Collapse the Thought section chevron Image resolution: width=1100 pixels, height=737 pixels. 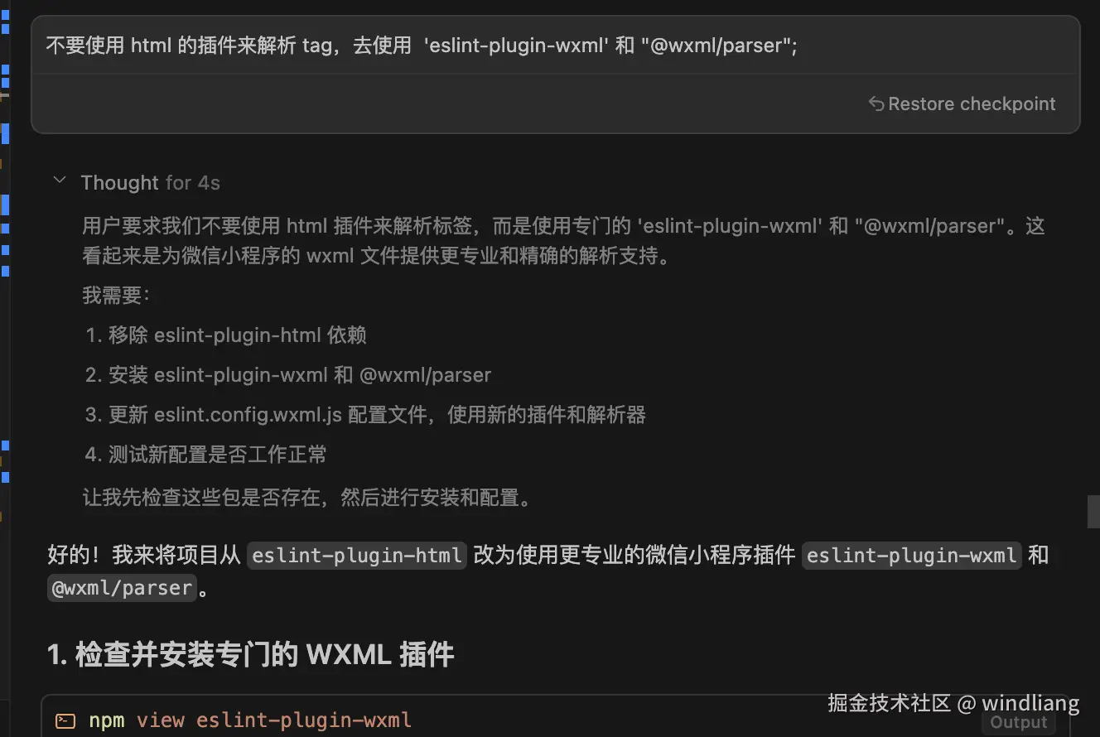[x=60, y=181]
